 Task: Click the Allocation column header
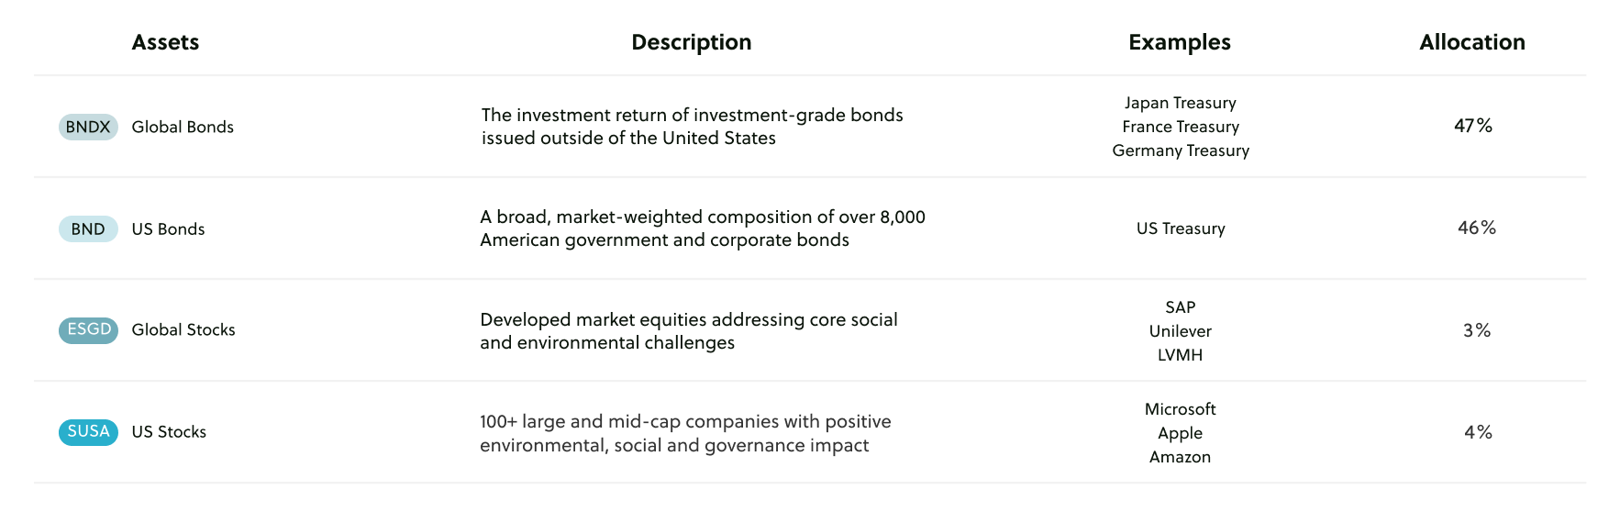(1471, 42)
